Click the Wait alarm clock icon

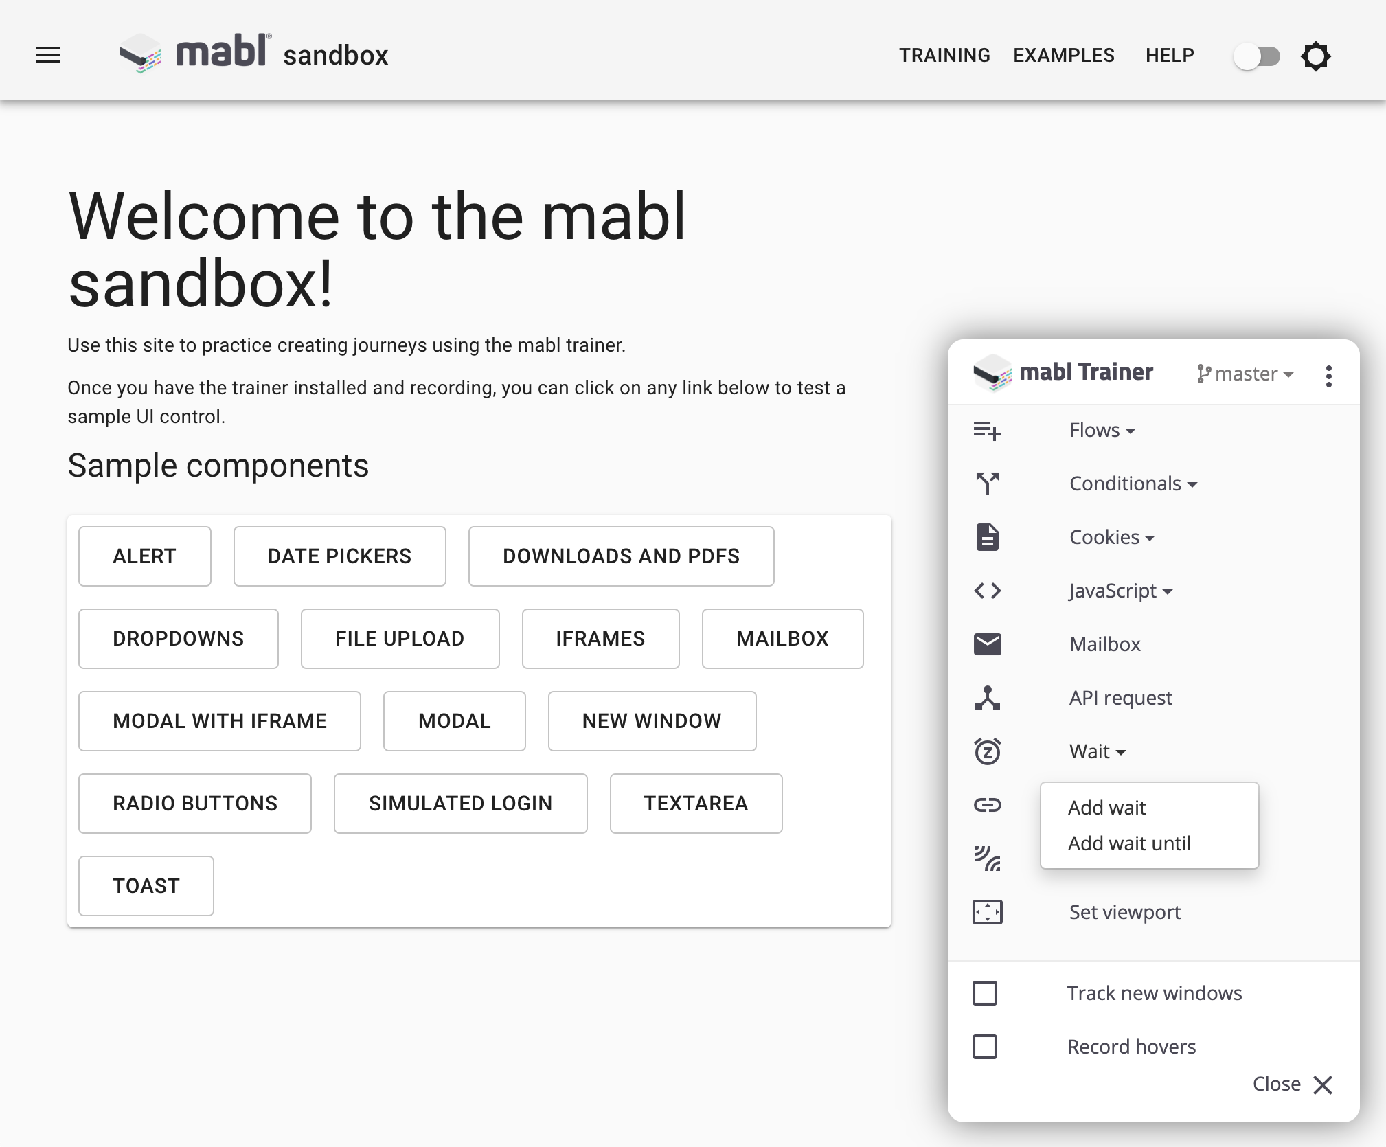point(988,751)
